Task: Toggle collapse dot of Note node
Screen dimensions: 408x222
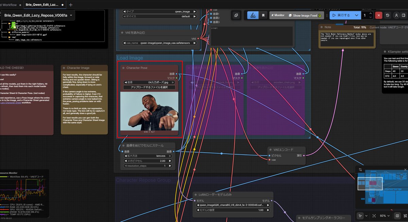Action: (321, 27)
